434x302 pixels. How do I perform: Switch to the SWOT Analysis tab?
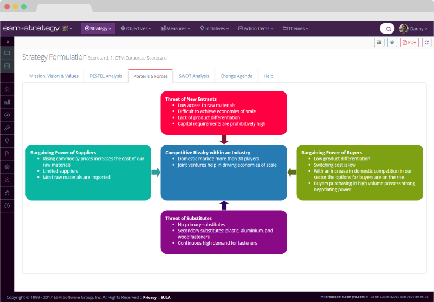[194, 76]
